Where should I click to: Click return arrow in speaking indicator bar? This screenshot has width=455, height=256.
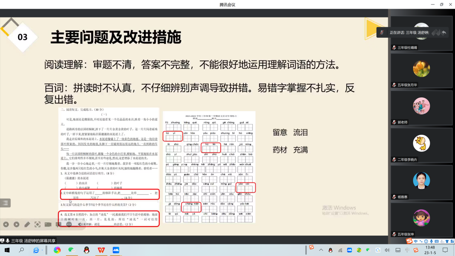444,32
